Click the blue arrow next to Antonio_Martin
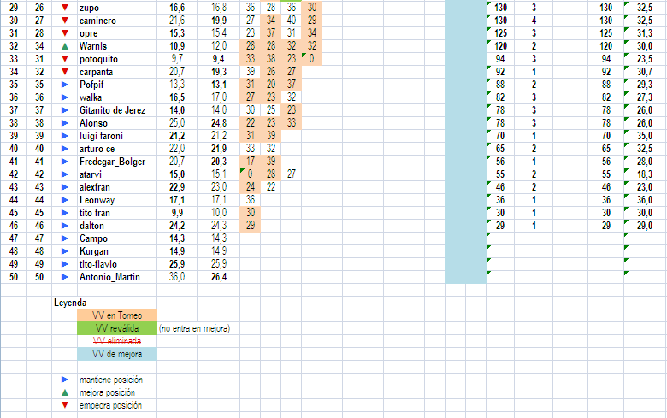The width and height of the screenshot is (667, 418). coord(64,277)
